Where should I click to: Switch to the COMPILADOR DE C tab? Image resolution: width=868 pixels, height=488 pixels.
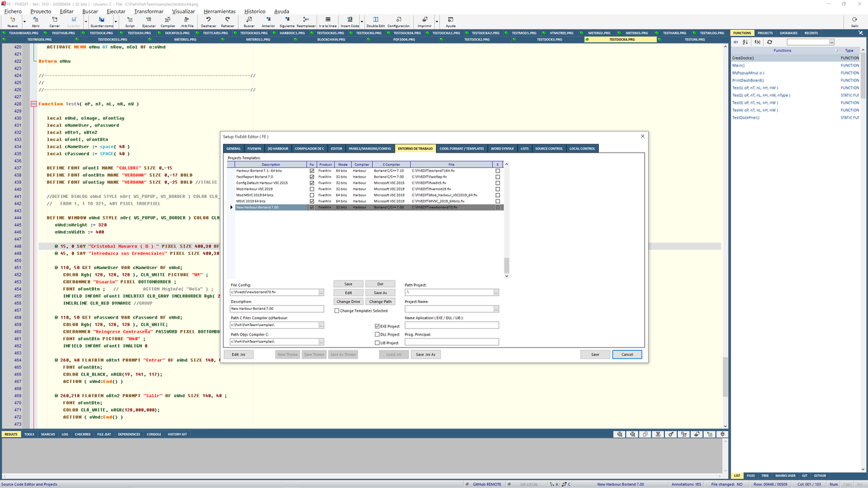309,148
